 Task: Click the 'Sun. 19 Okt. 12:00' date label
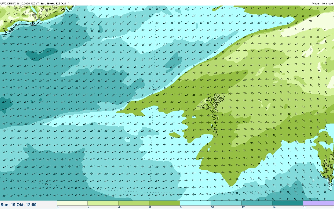[x=19, y=205]
